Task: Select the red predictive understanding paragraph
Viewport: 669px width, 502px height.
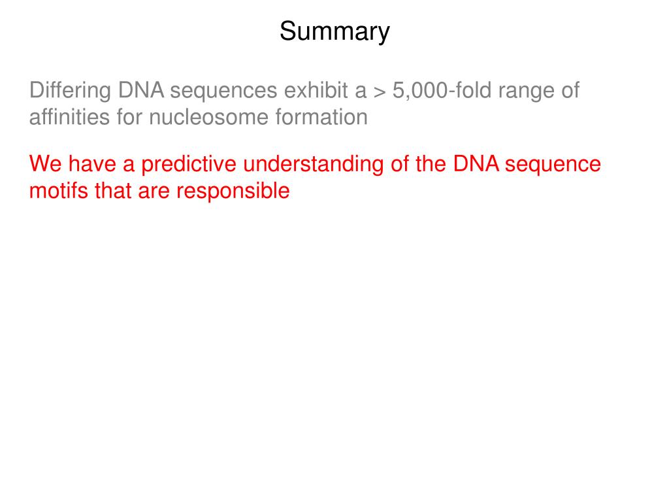Action: pyautogui.click(x=315, y=177)
